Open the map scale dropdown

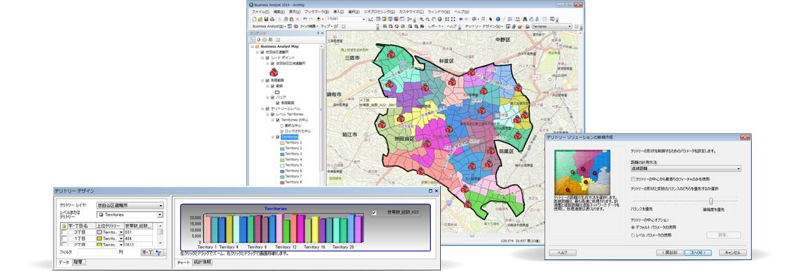364,19
